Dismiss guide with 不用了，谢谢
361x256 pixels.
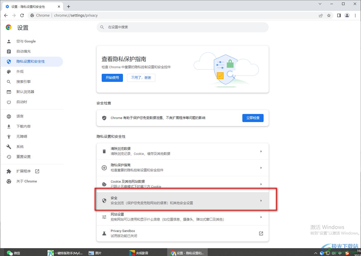tap(141, 78)
